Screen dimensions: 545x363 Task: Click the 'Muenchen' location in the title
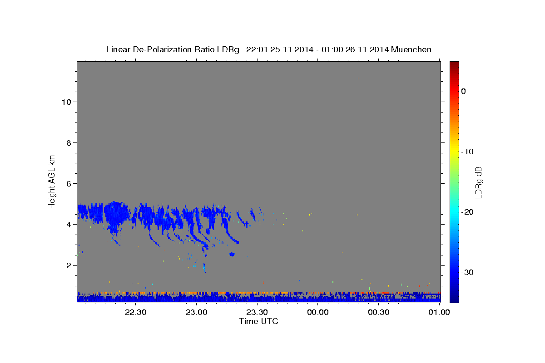click(412, 49)
